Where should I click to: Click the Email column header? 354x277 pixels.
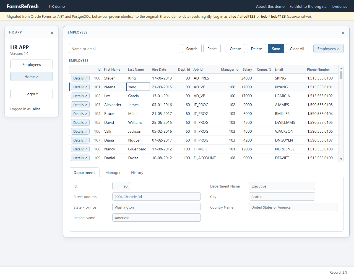pyautogui.click(x=278, y=70)
